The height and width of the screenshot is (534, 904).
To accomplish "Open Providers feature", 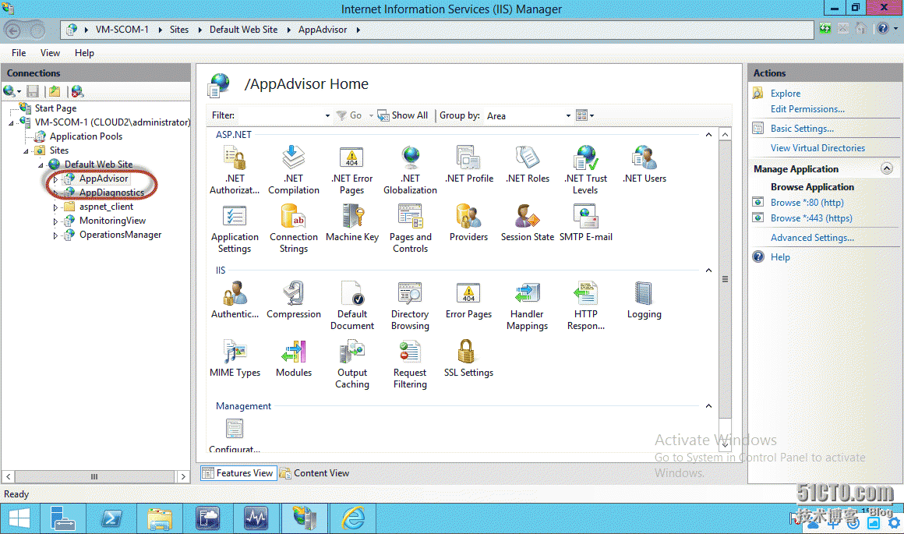I will (x=468, y=223).
